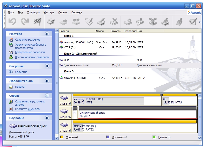This screenshot has height=147, width=204.
Task: Sort by the Раздел column header
Action: coord(77,31)
